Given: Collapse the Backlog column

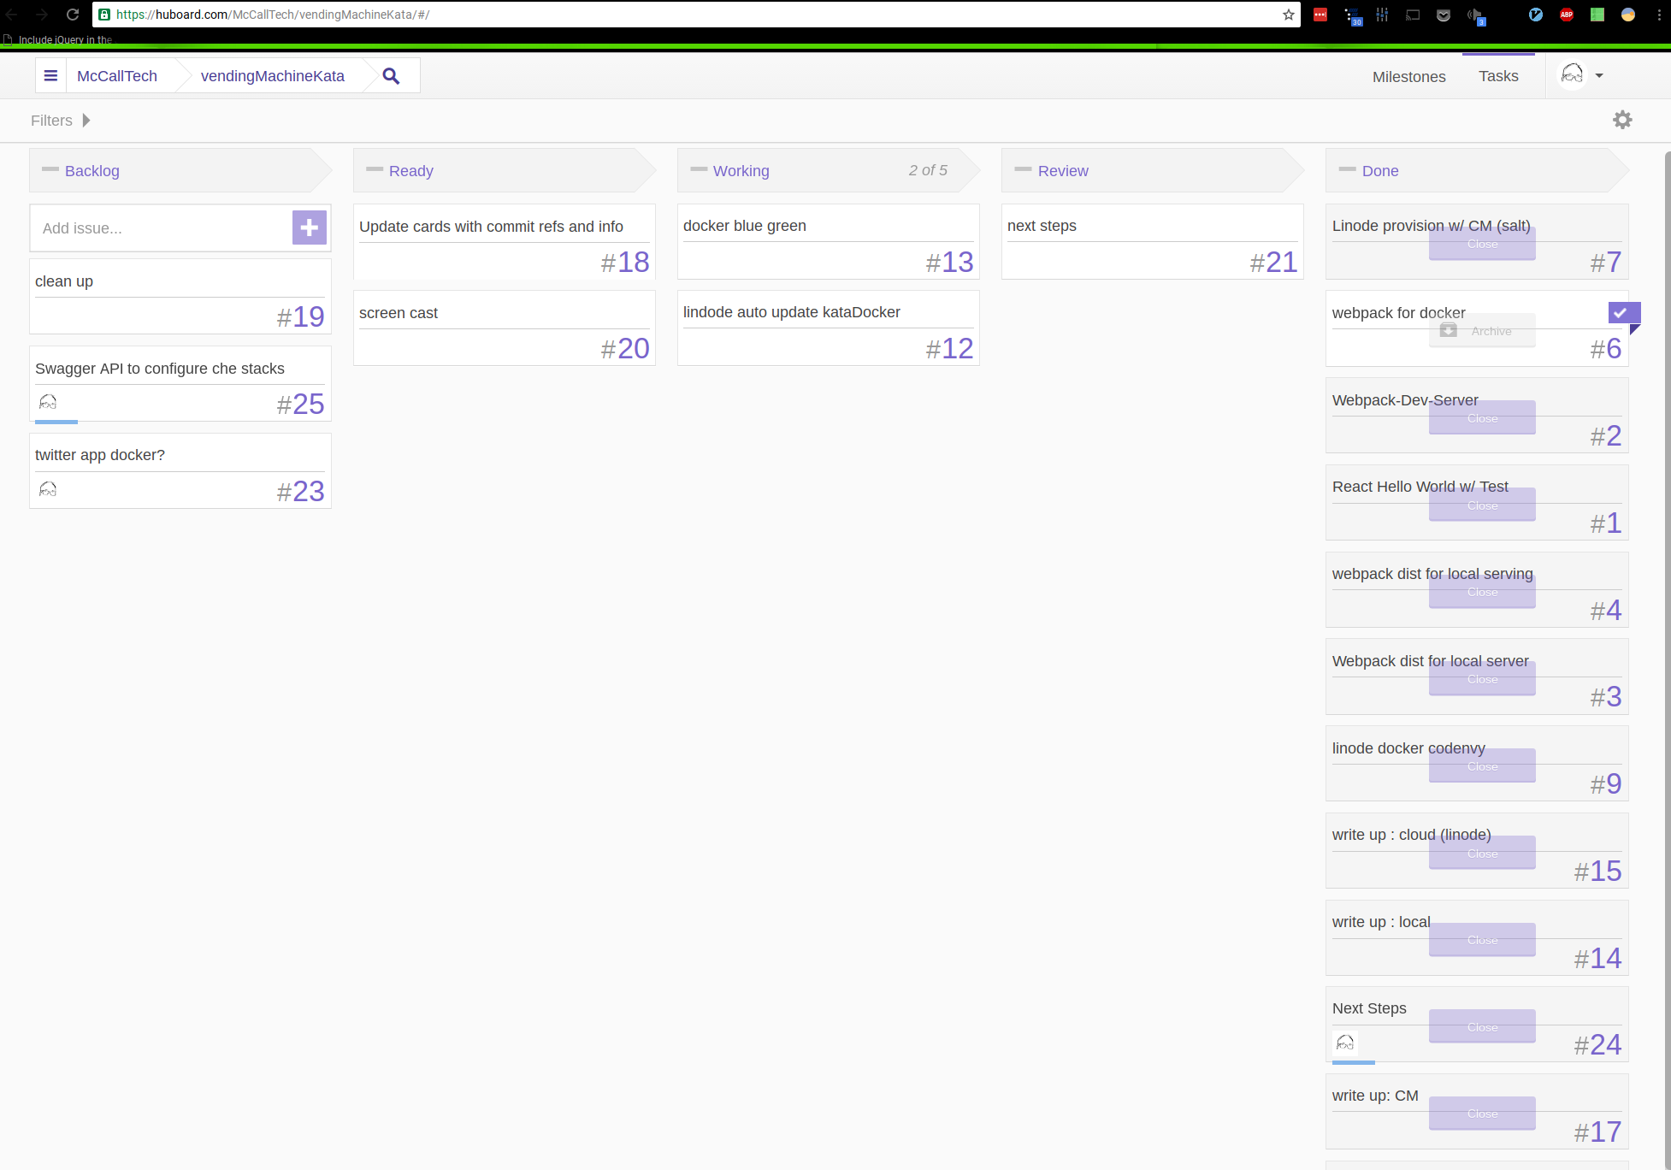Looking at the screenshot, I should (50, 169).
